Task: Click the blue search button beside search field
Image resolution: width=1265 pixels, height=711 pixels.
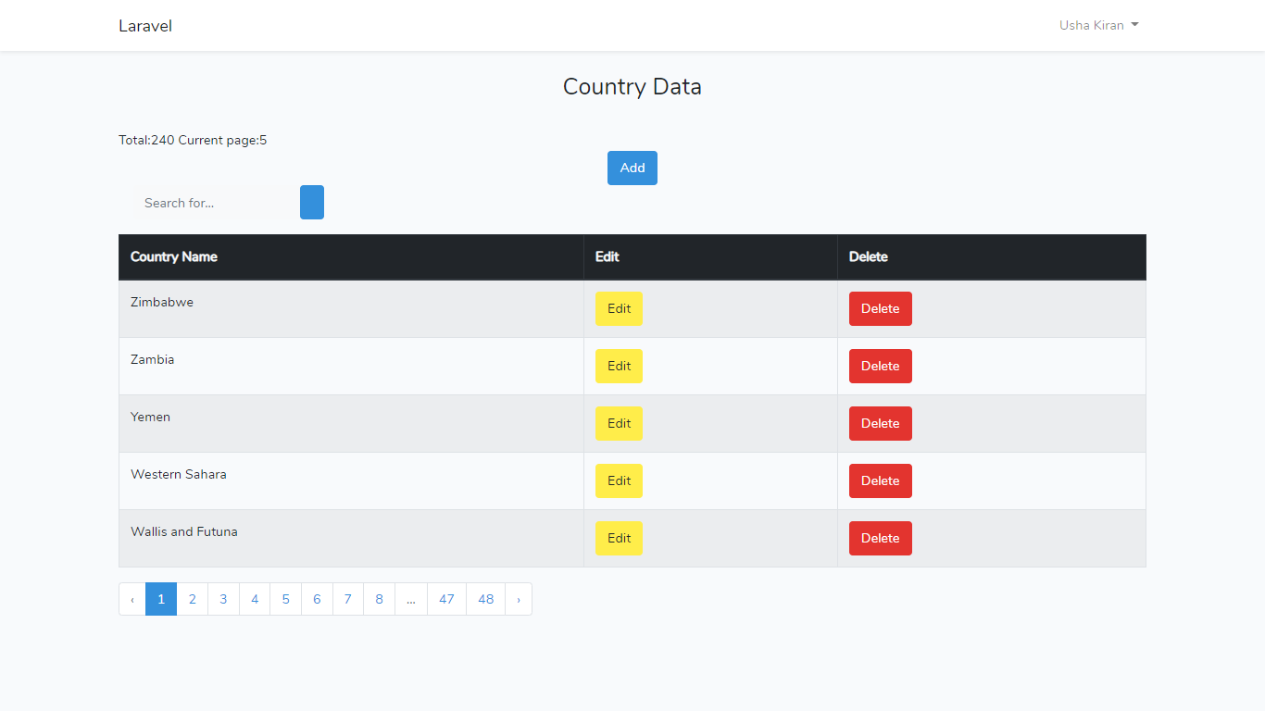Action: pyautogui.click(x=312, y=203)
